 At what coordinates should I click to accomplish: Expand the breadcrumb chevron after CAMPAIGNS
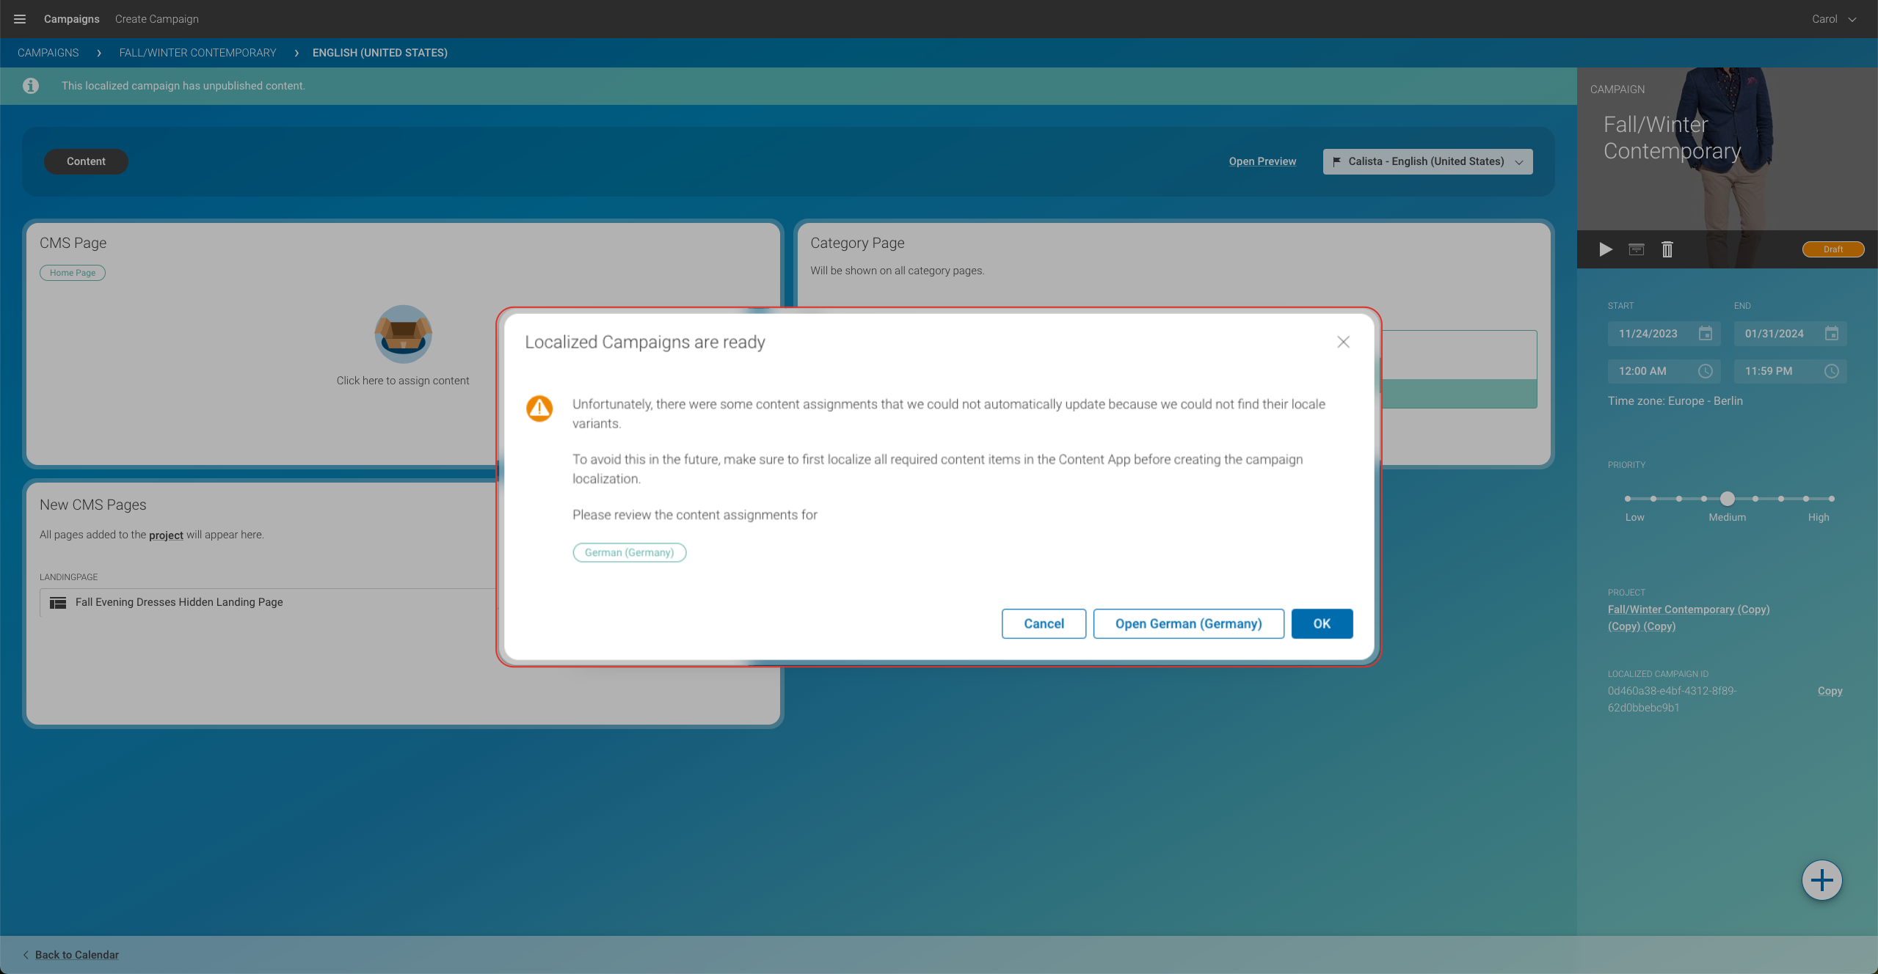click(x=98, y=53)
